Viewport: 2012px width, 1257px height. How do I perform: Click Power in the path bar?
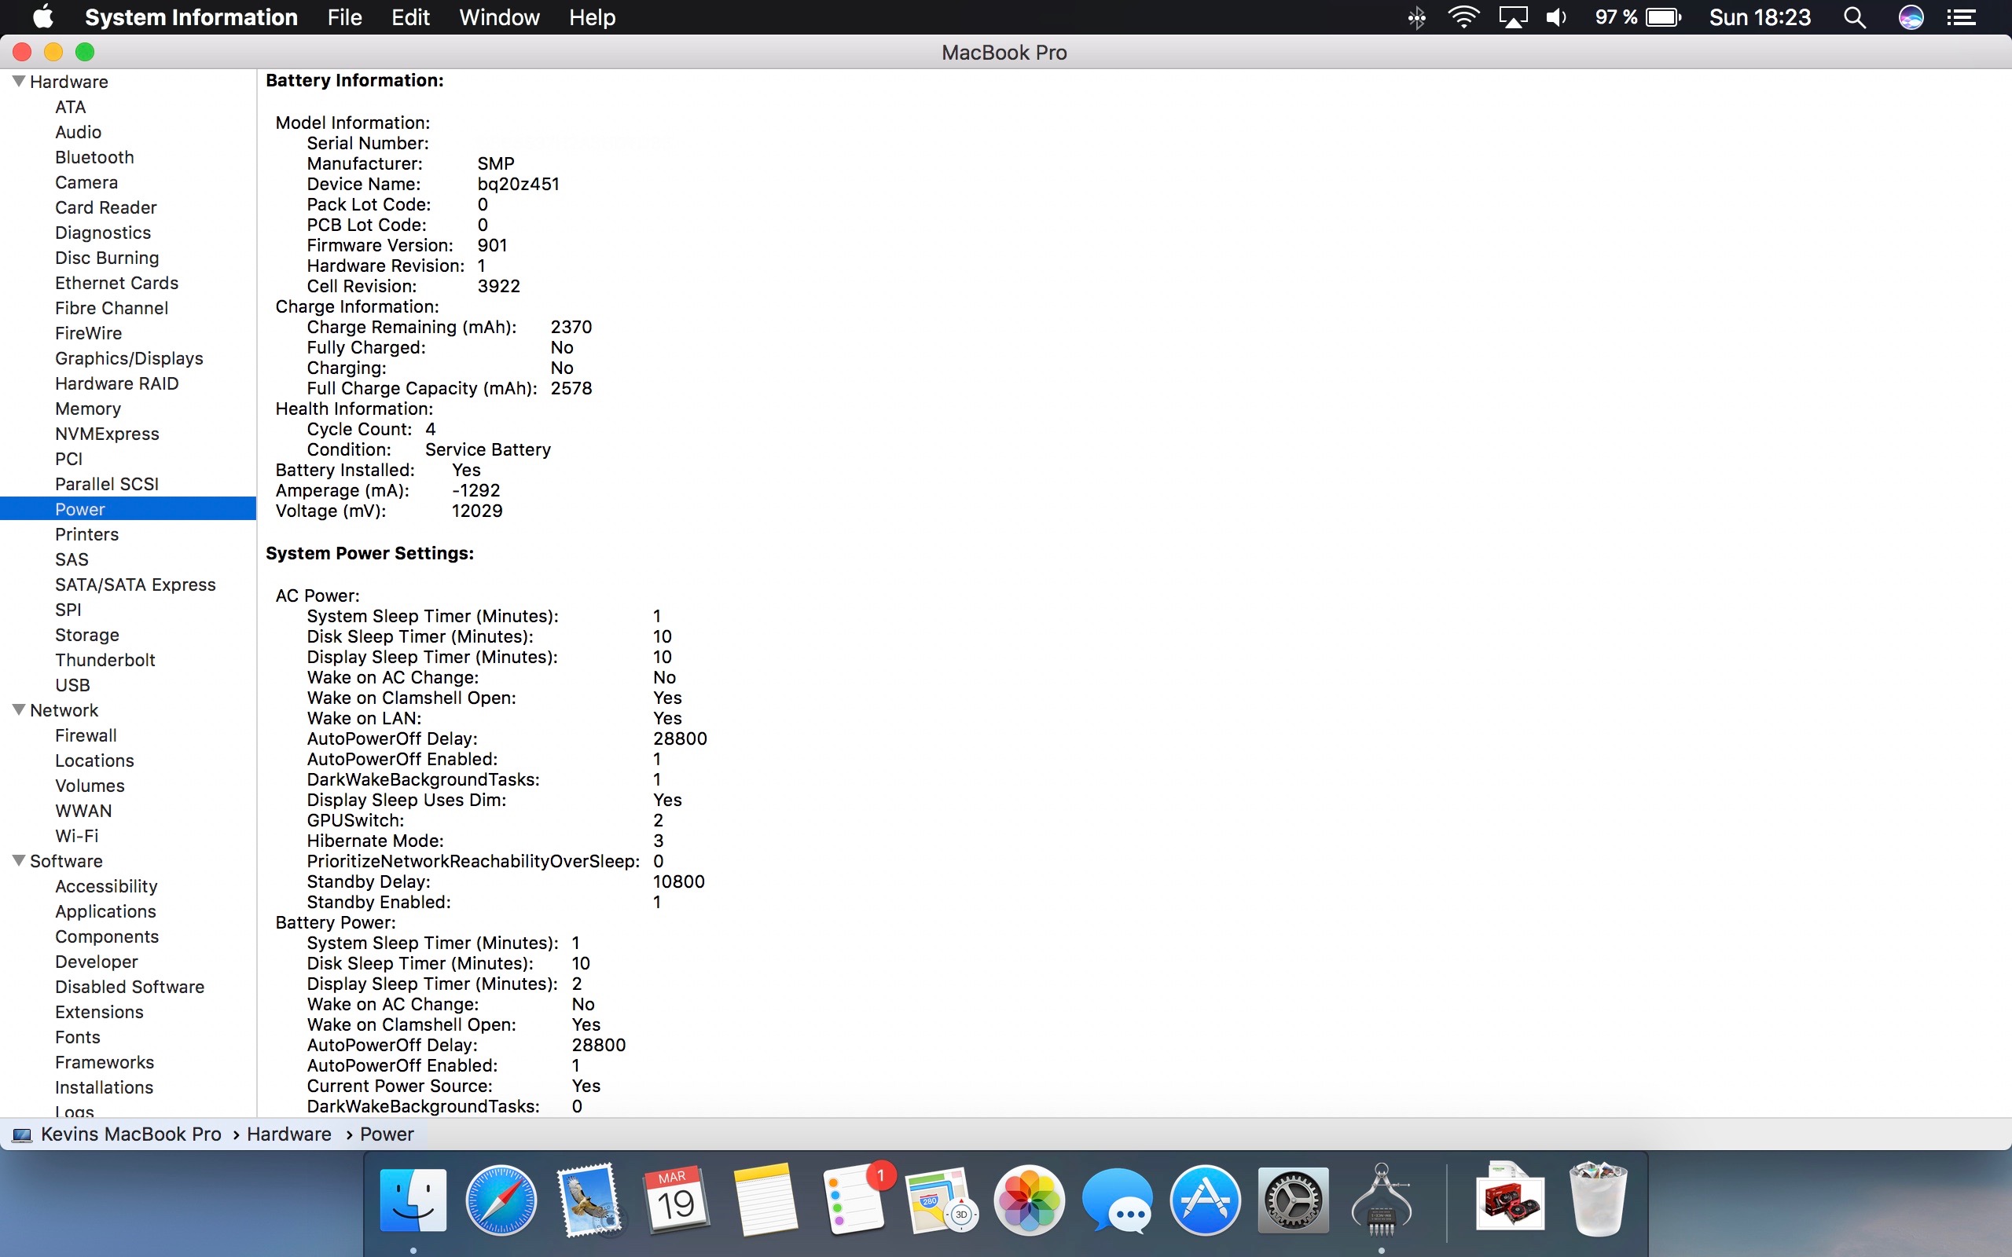[x=387, y=1134]
